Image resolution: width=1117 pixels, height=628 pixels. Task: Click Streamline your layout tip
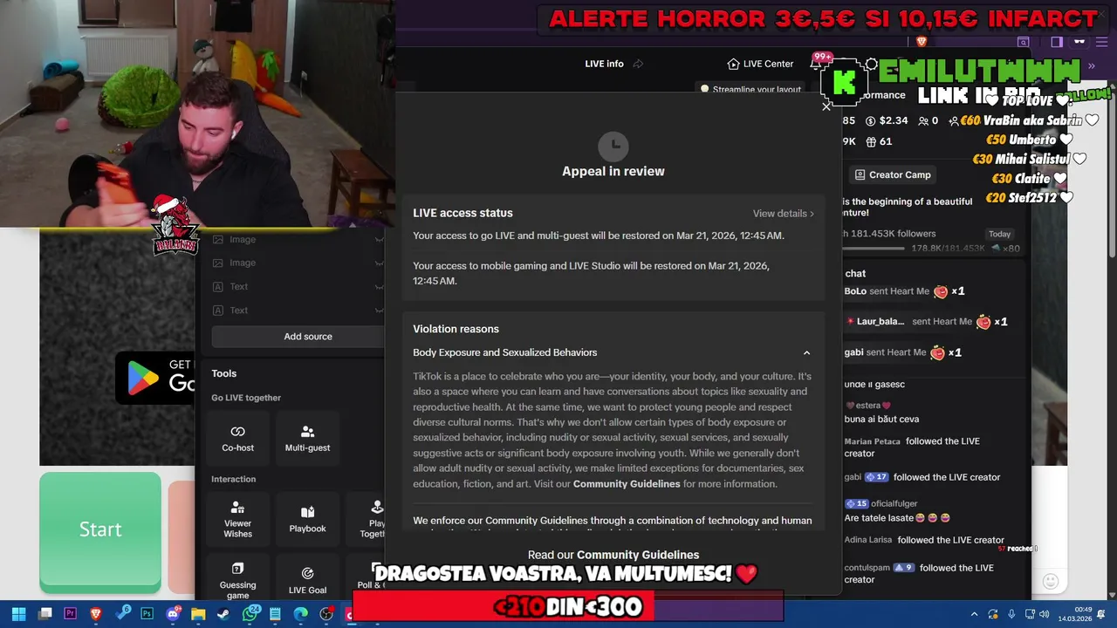[x=750, y=89]
